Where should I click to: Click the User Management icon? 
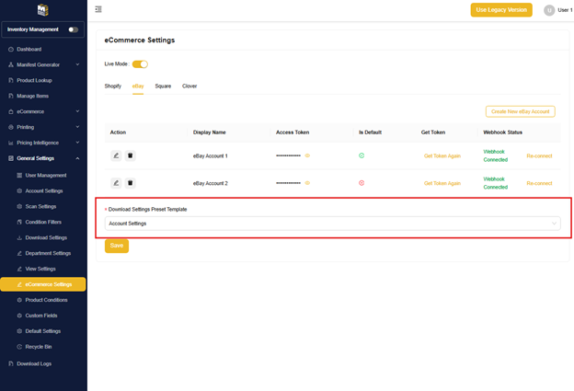pos(19,176)
